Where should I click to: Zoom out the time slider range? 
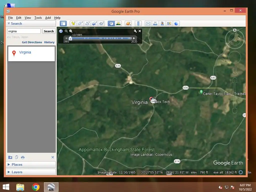coord(66,31)
